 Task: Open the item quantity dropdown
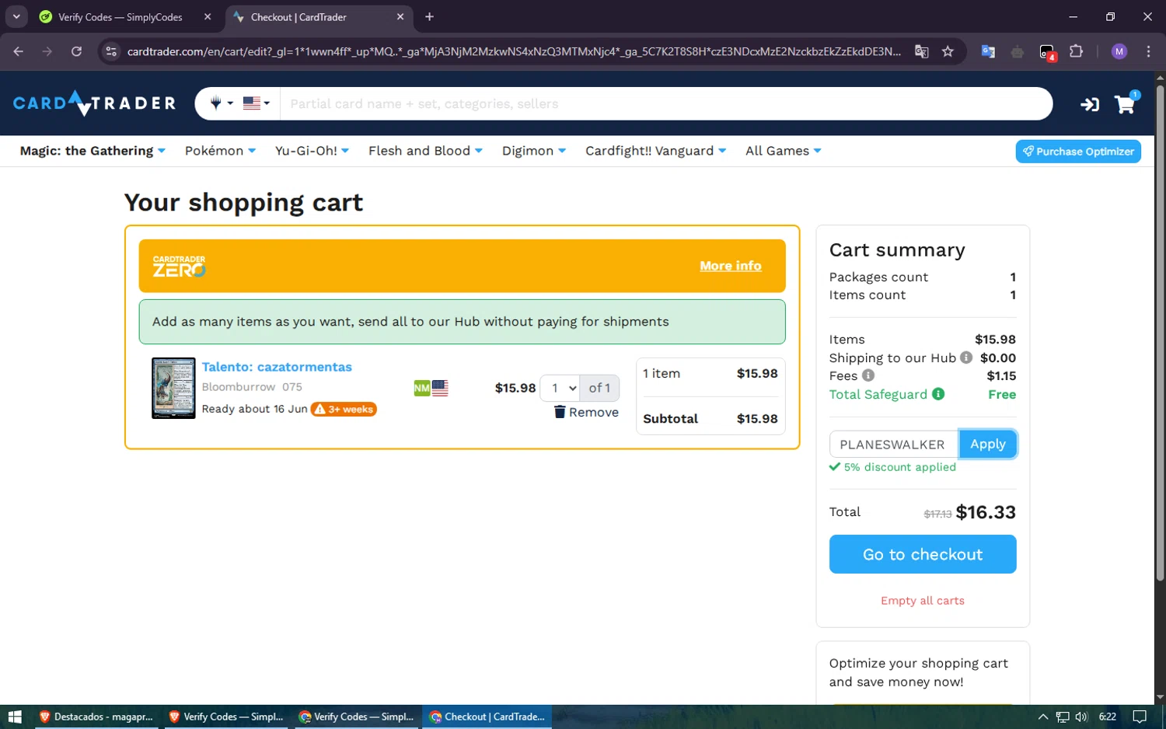(560, 388)
